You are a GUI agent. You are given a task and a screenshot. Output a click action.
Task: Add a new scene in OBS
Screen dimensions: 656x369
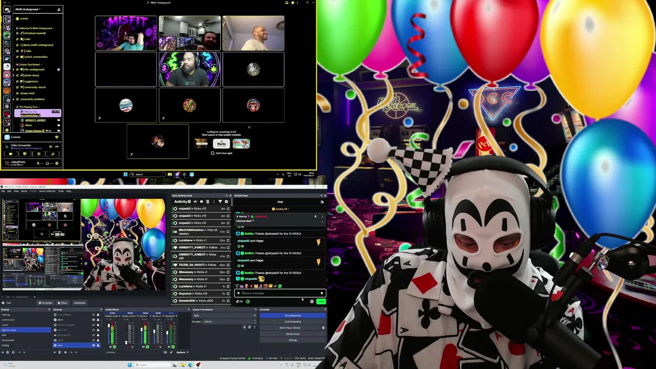[3, 352]
